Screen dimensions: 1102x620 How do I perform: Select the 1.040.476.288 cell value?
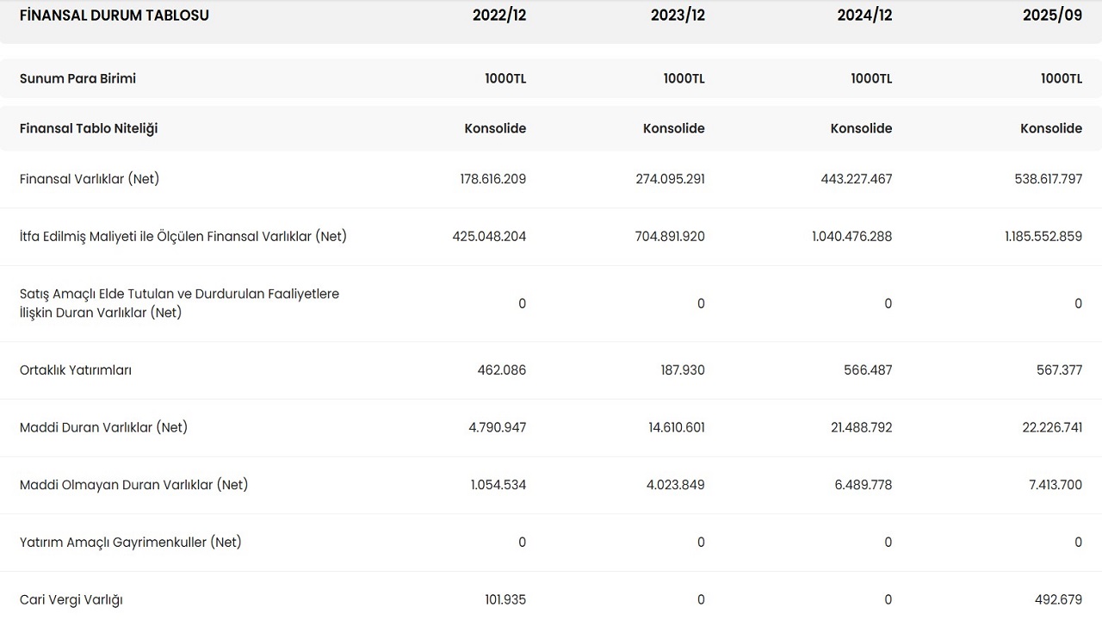pos(851,236)
